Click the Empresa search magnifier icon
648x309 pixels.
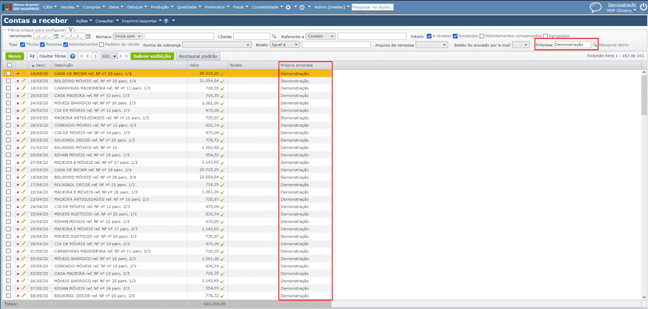[595, 44]
